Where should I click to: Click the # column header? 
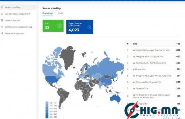tap(128, 44)
